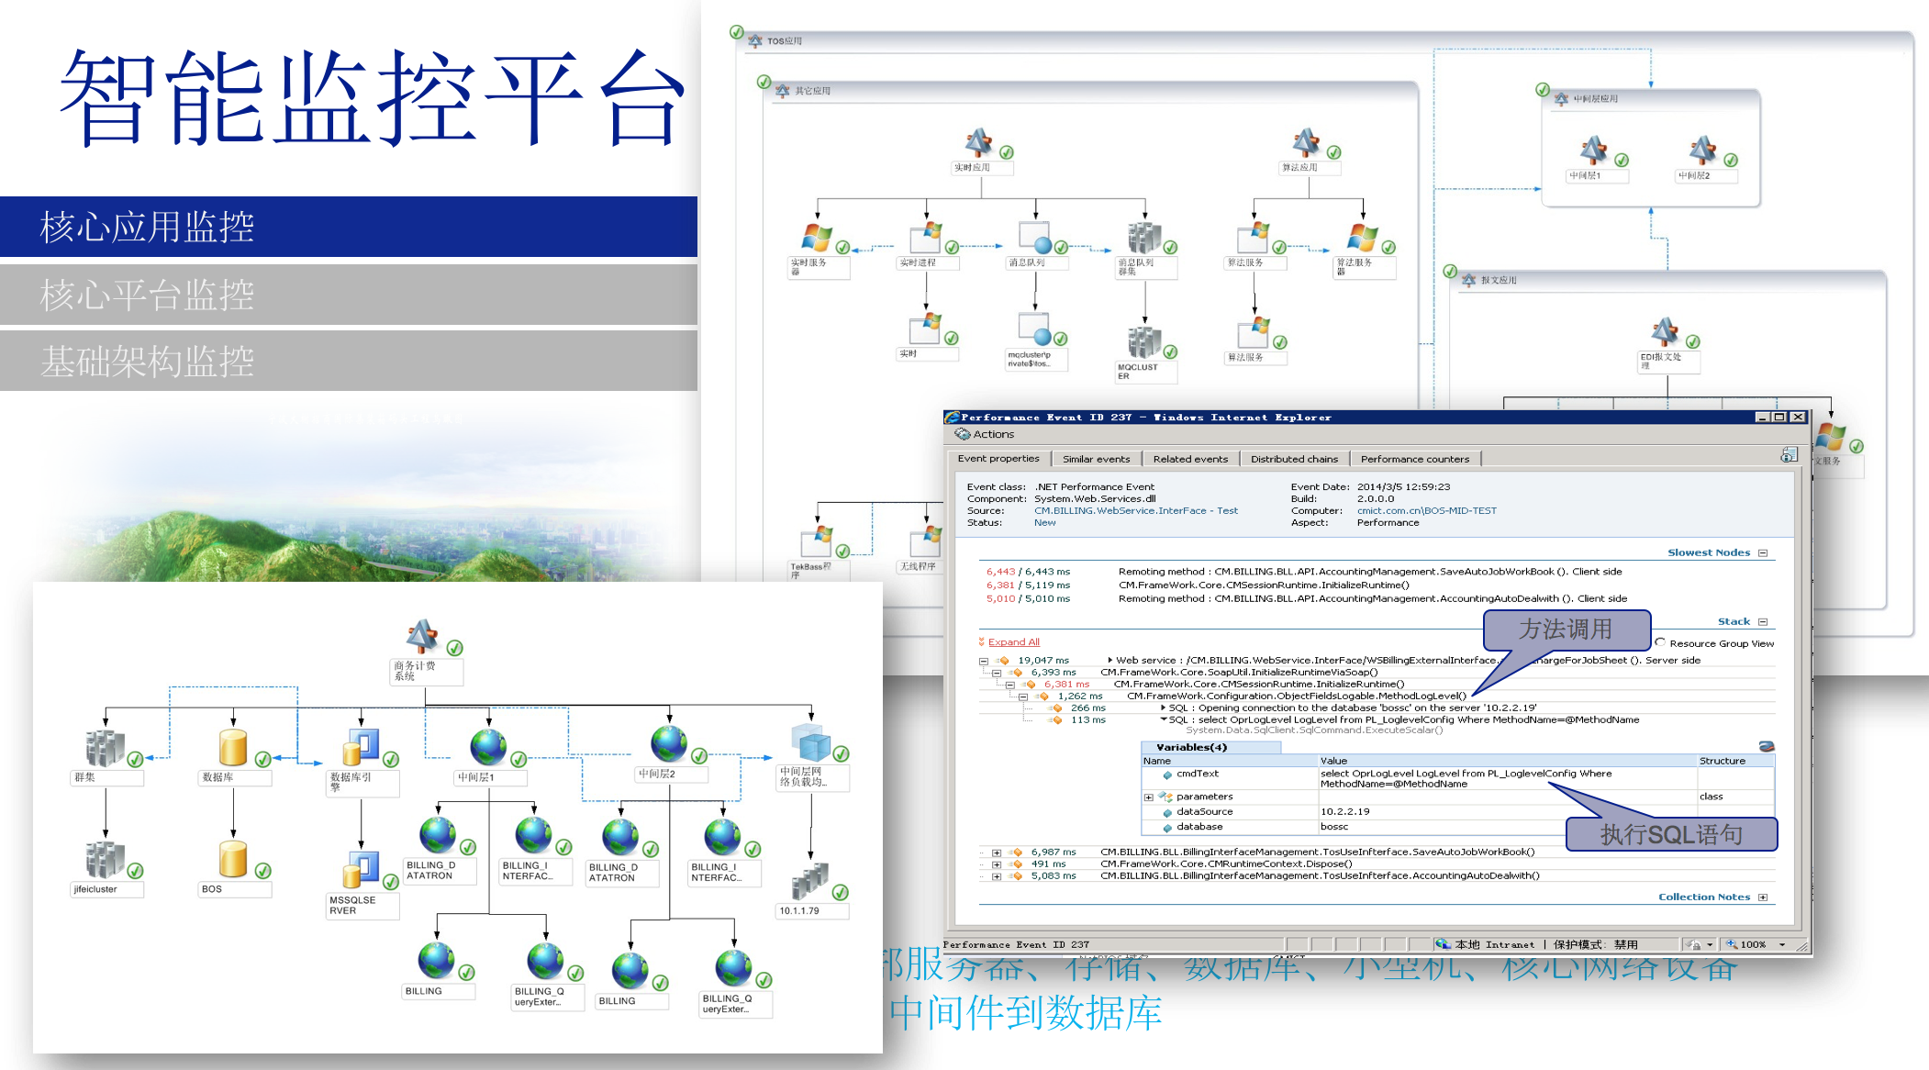Collapse the SQL select OprLogLevel detail triangle
Viewport: 1929px width, 1070px height.
[x=1164, y=720]
